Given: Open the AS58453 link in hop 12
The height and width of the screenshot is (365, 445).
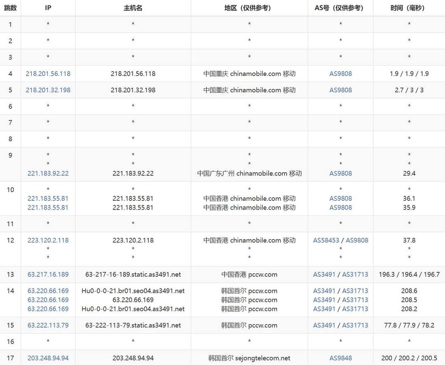Looking at the screenshot, I should 326,240.
